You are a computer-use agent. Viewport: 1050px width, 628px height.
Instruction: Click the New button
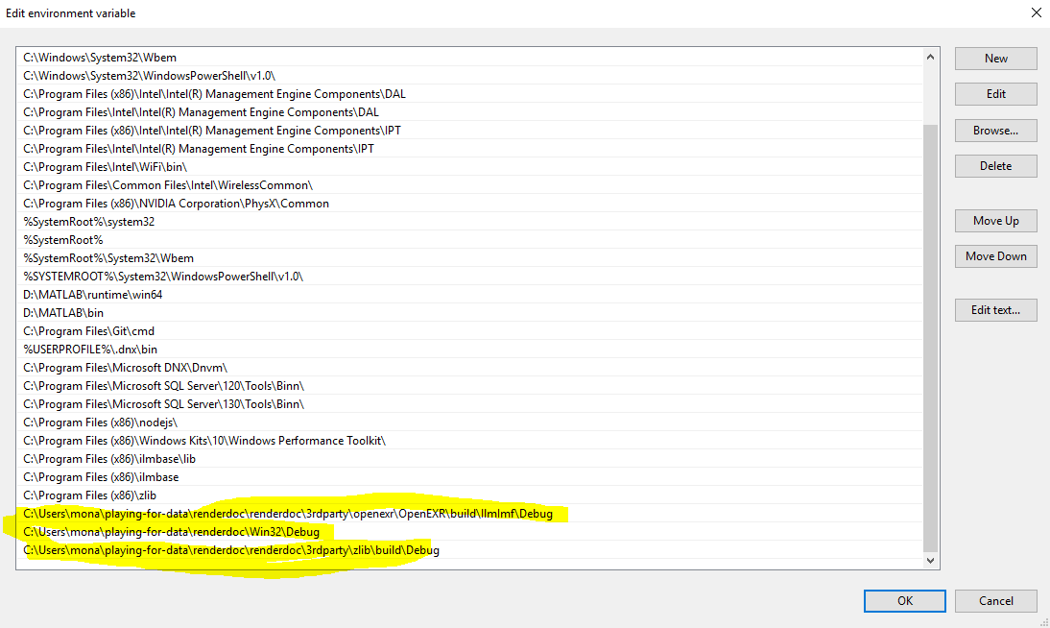[995, 59]
